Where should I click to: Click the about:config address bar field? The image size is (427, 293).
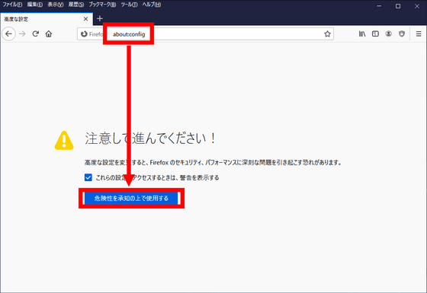[205, 34]
